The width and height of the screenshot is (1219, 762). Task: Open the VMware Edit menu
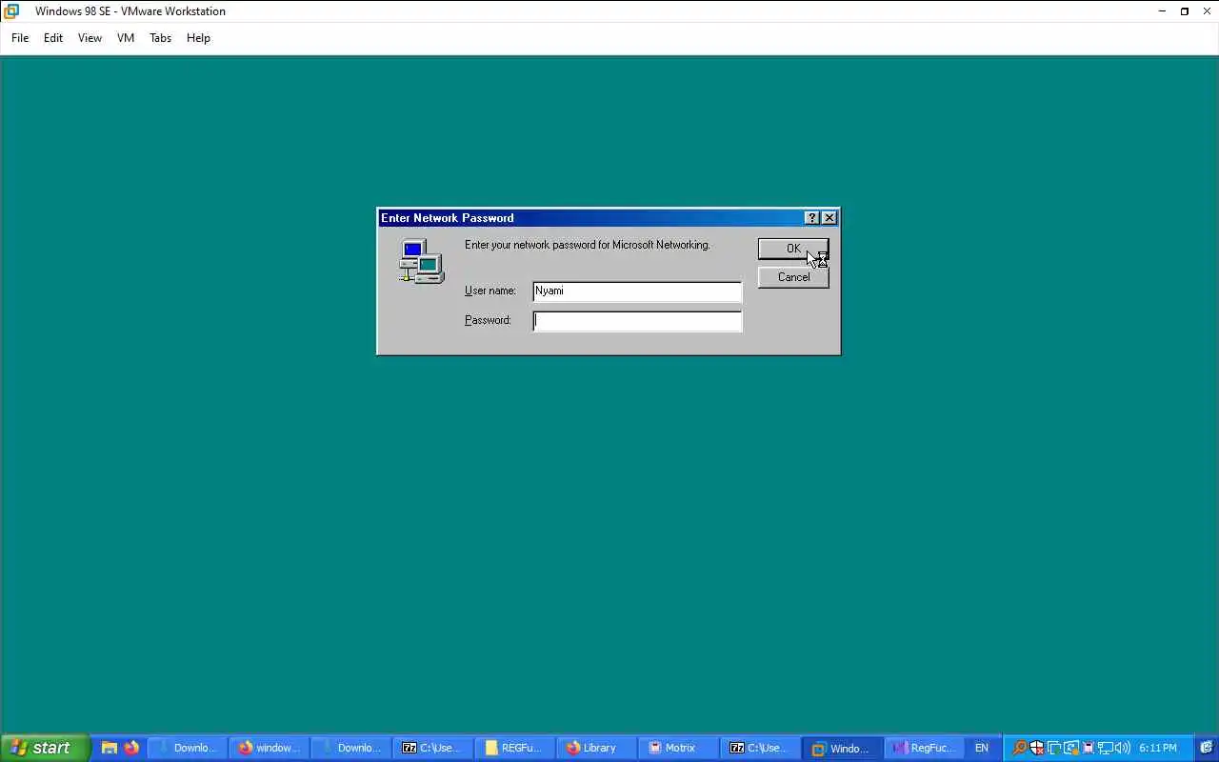point(53,38)
